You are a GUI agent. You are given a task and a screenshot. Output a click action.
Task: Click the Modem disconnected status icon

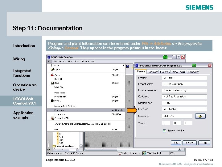(x=120, y=153)
